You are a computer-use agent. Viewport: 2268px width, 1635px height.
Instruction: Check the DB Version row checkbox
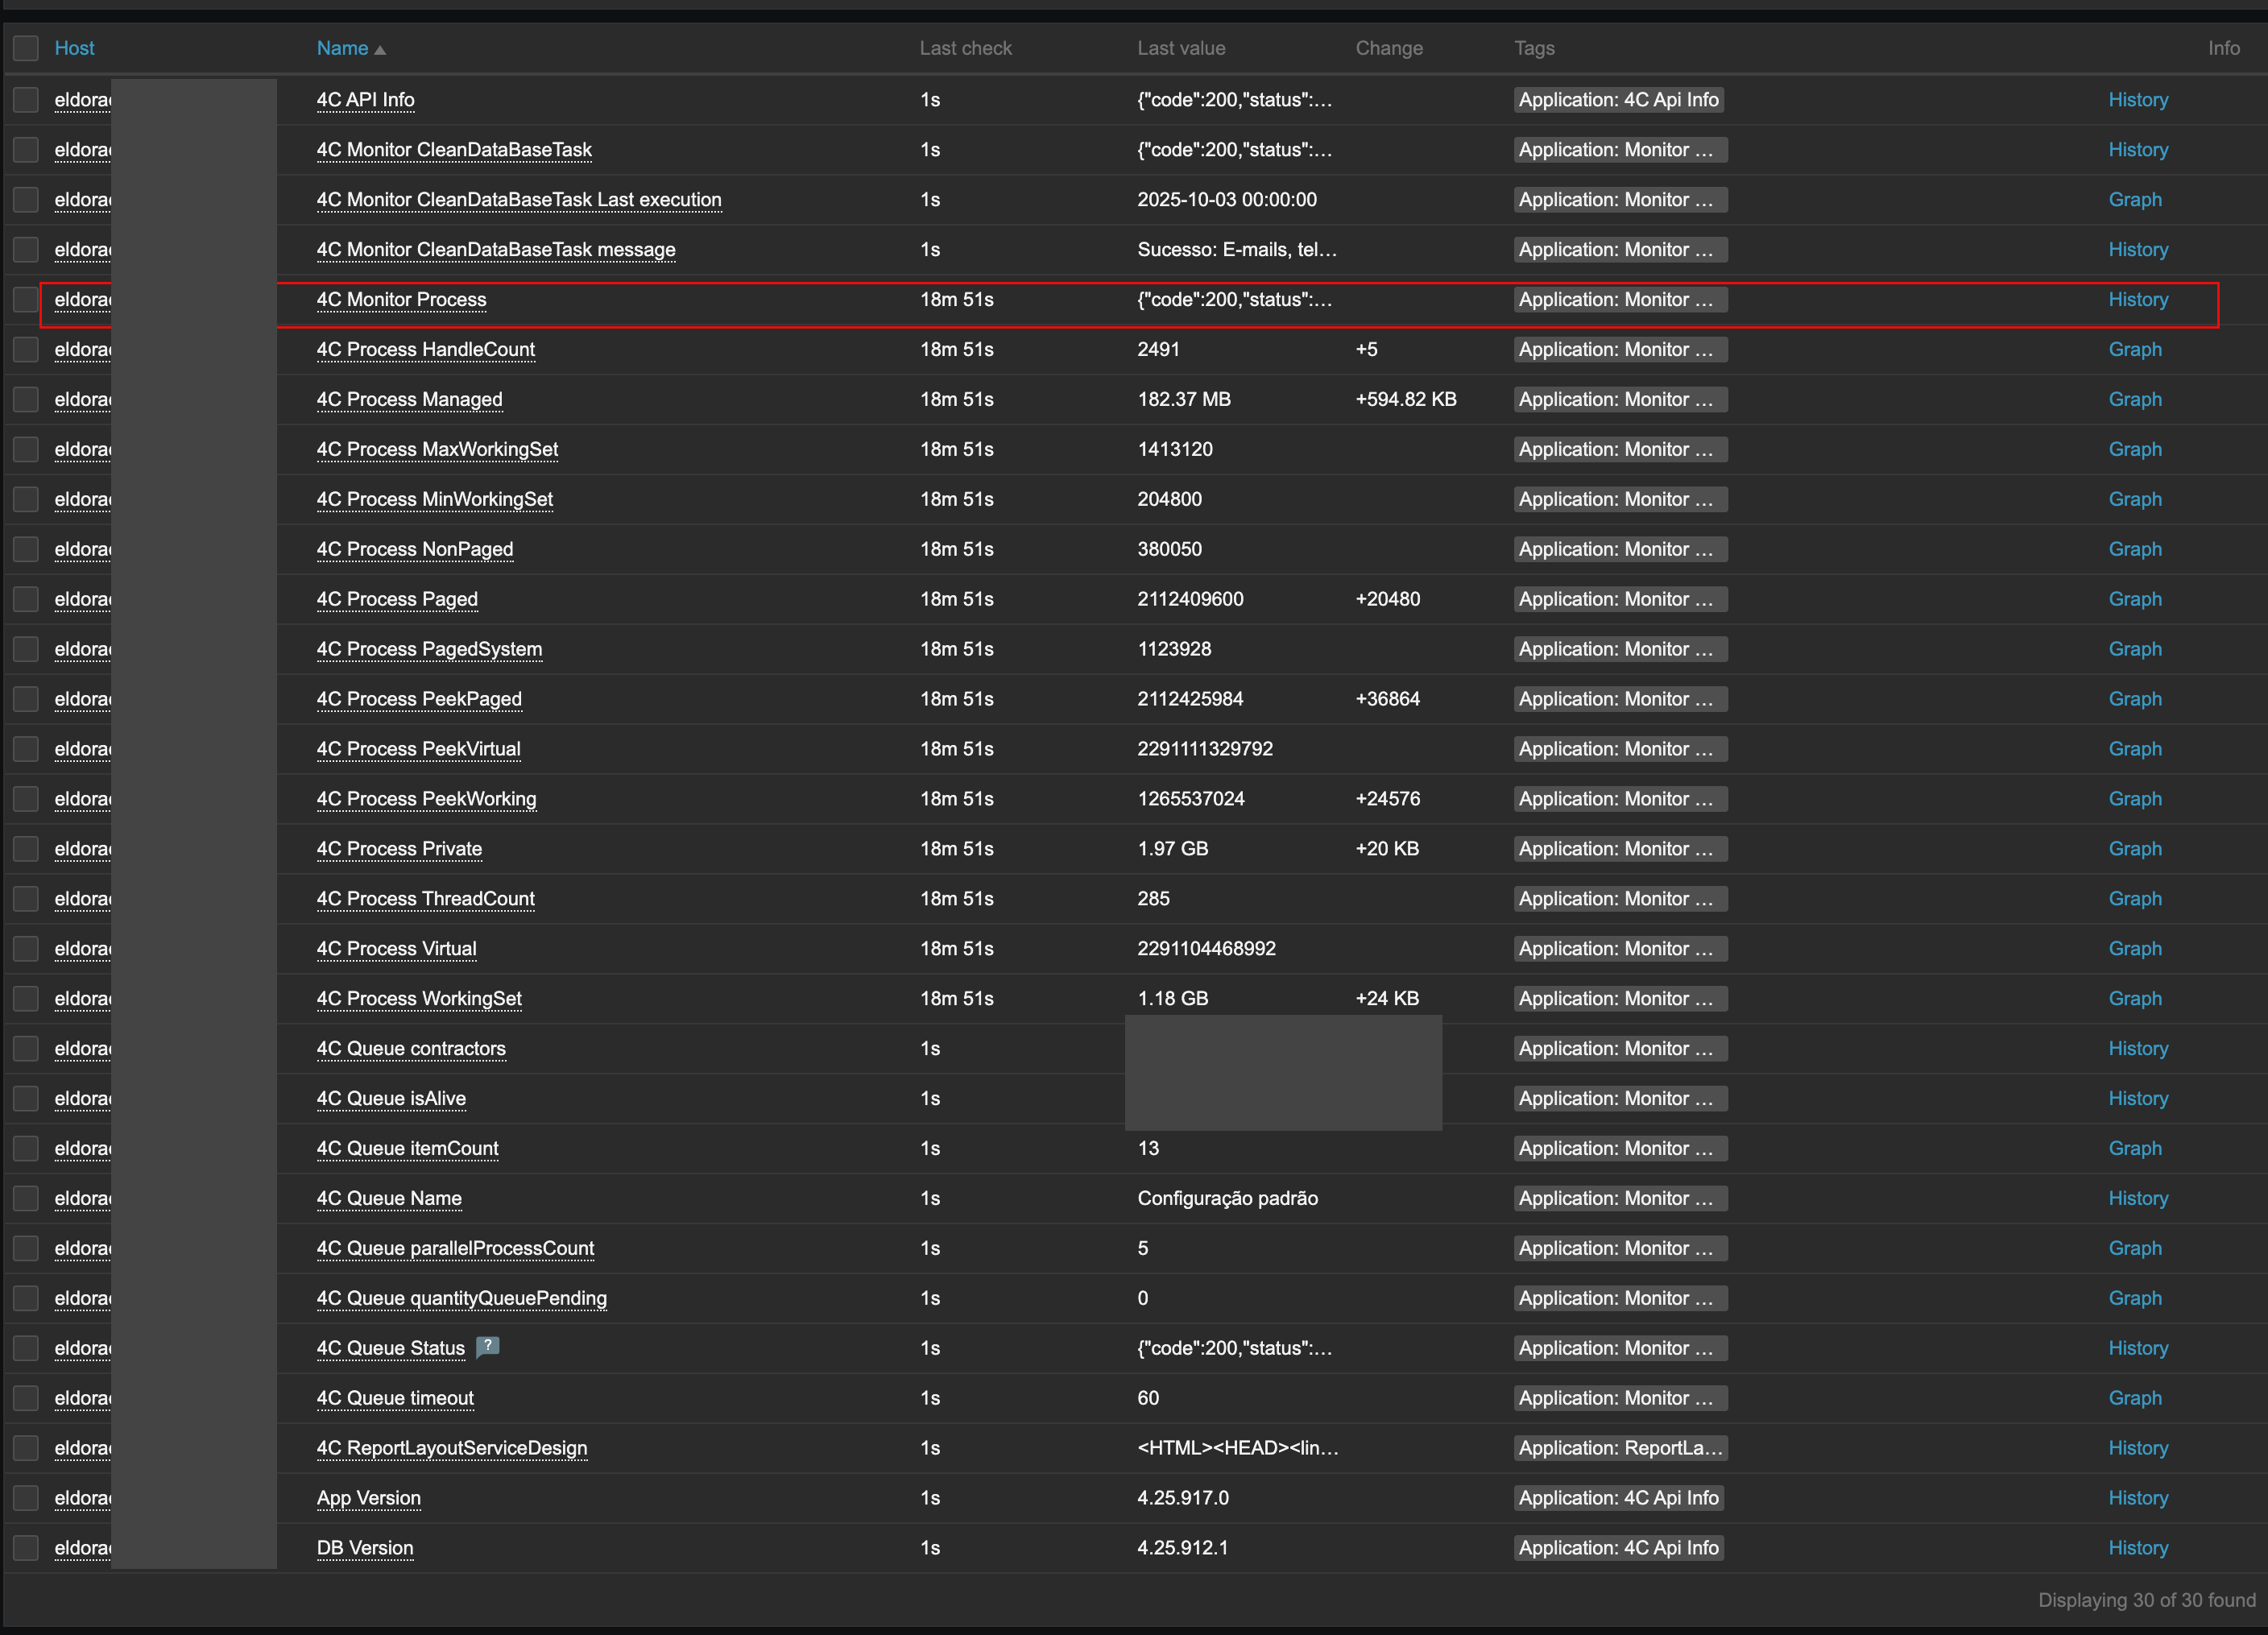[26, 1547]
